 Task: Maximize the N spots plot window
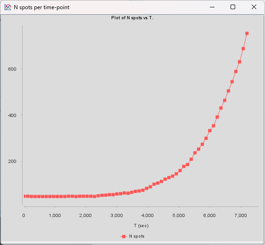coord(233,7)
